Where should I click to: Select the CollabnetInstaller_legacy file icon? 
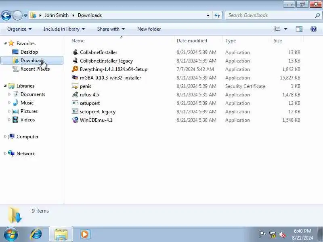coord(75,60)
